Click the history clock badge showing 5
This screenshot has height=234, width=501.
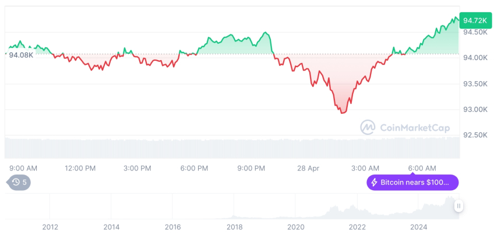pos(20,183)
